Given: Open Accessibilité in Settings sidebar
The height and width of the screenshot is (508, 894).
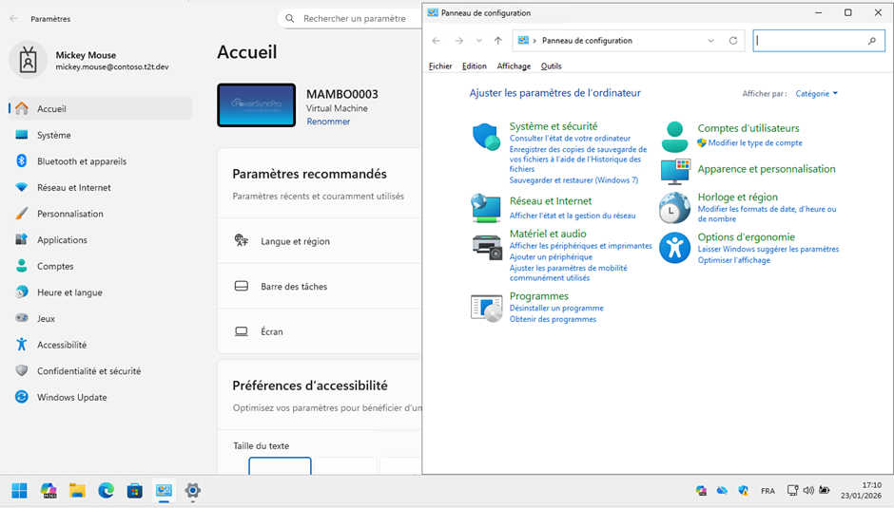Looking at the screenshot, I should click(x=101, y=345).
